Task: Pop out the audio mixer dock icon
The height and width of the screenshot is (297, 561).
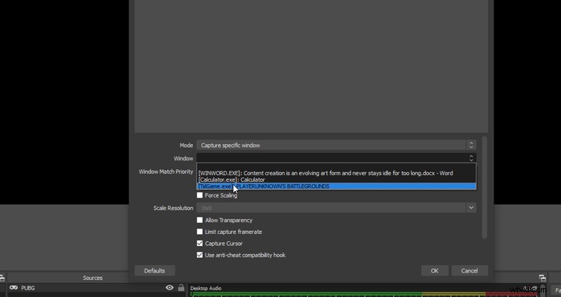Action: (x=542, y=278)
